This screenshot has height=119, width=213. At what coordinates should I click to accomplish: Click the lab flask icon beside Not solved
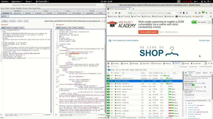coord(209,22)
